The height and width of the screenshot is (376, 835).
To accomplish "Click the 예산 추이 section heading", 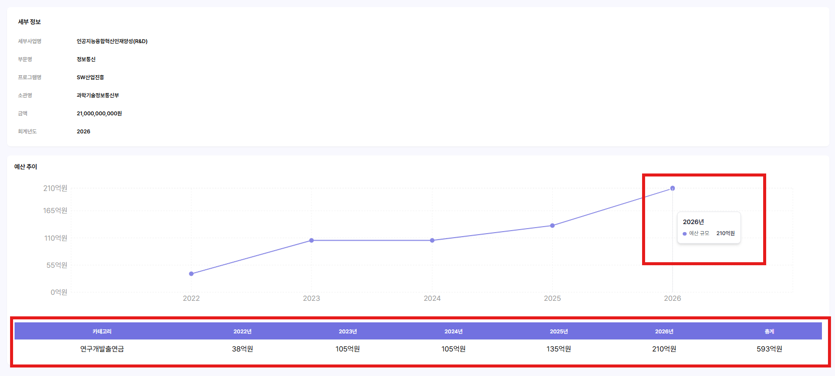I will (26, 167).
